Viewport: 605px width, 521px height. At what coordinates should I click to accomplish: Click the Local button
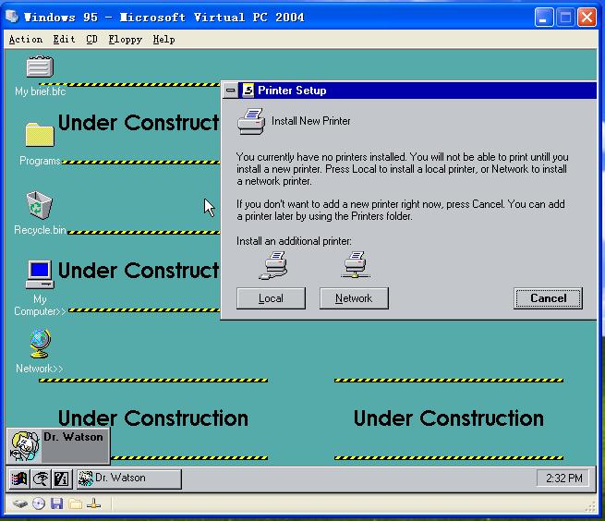pyautogui.click(x=271, y=298)
